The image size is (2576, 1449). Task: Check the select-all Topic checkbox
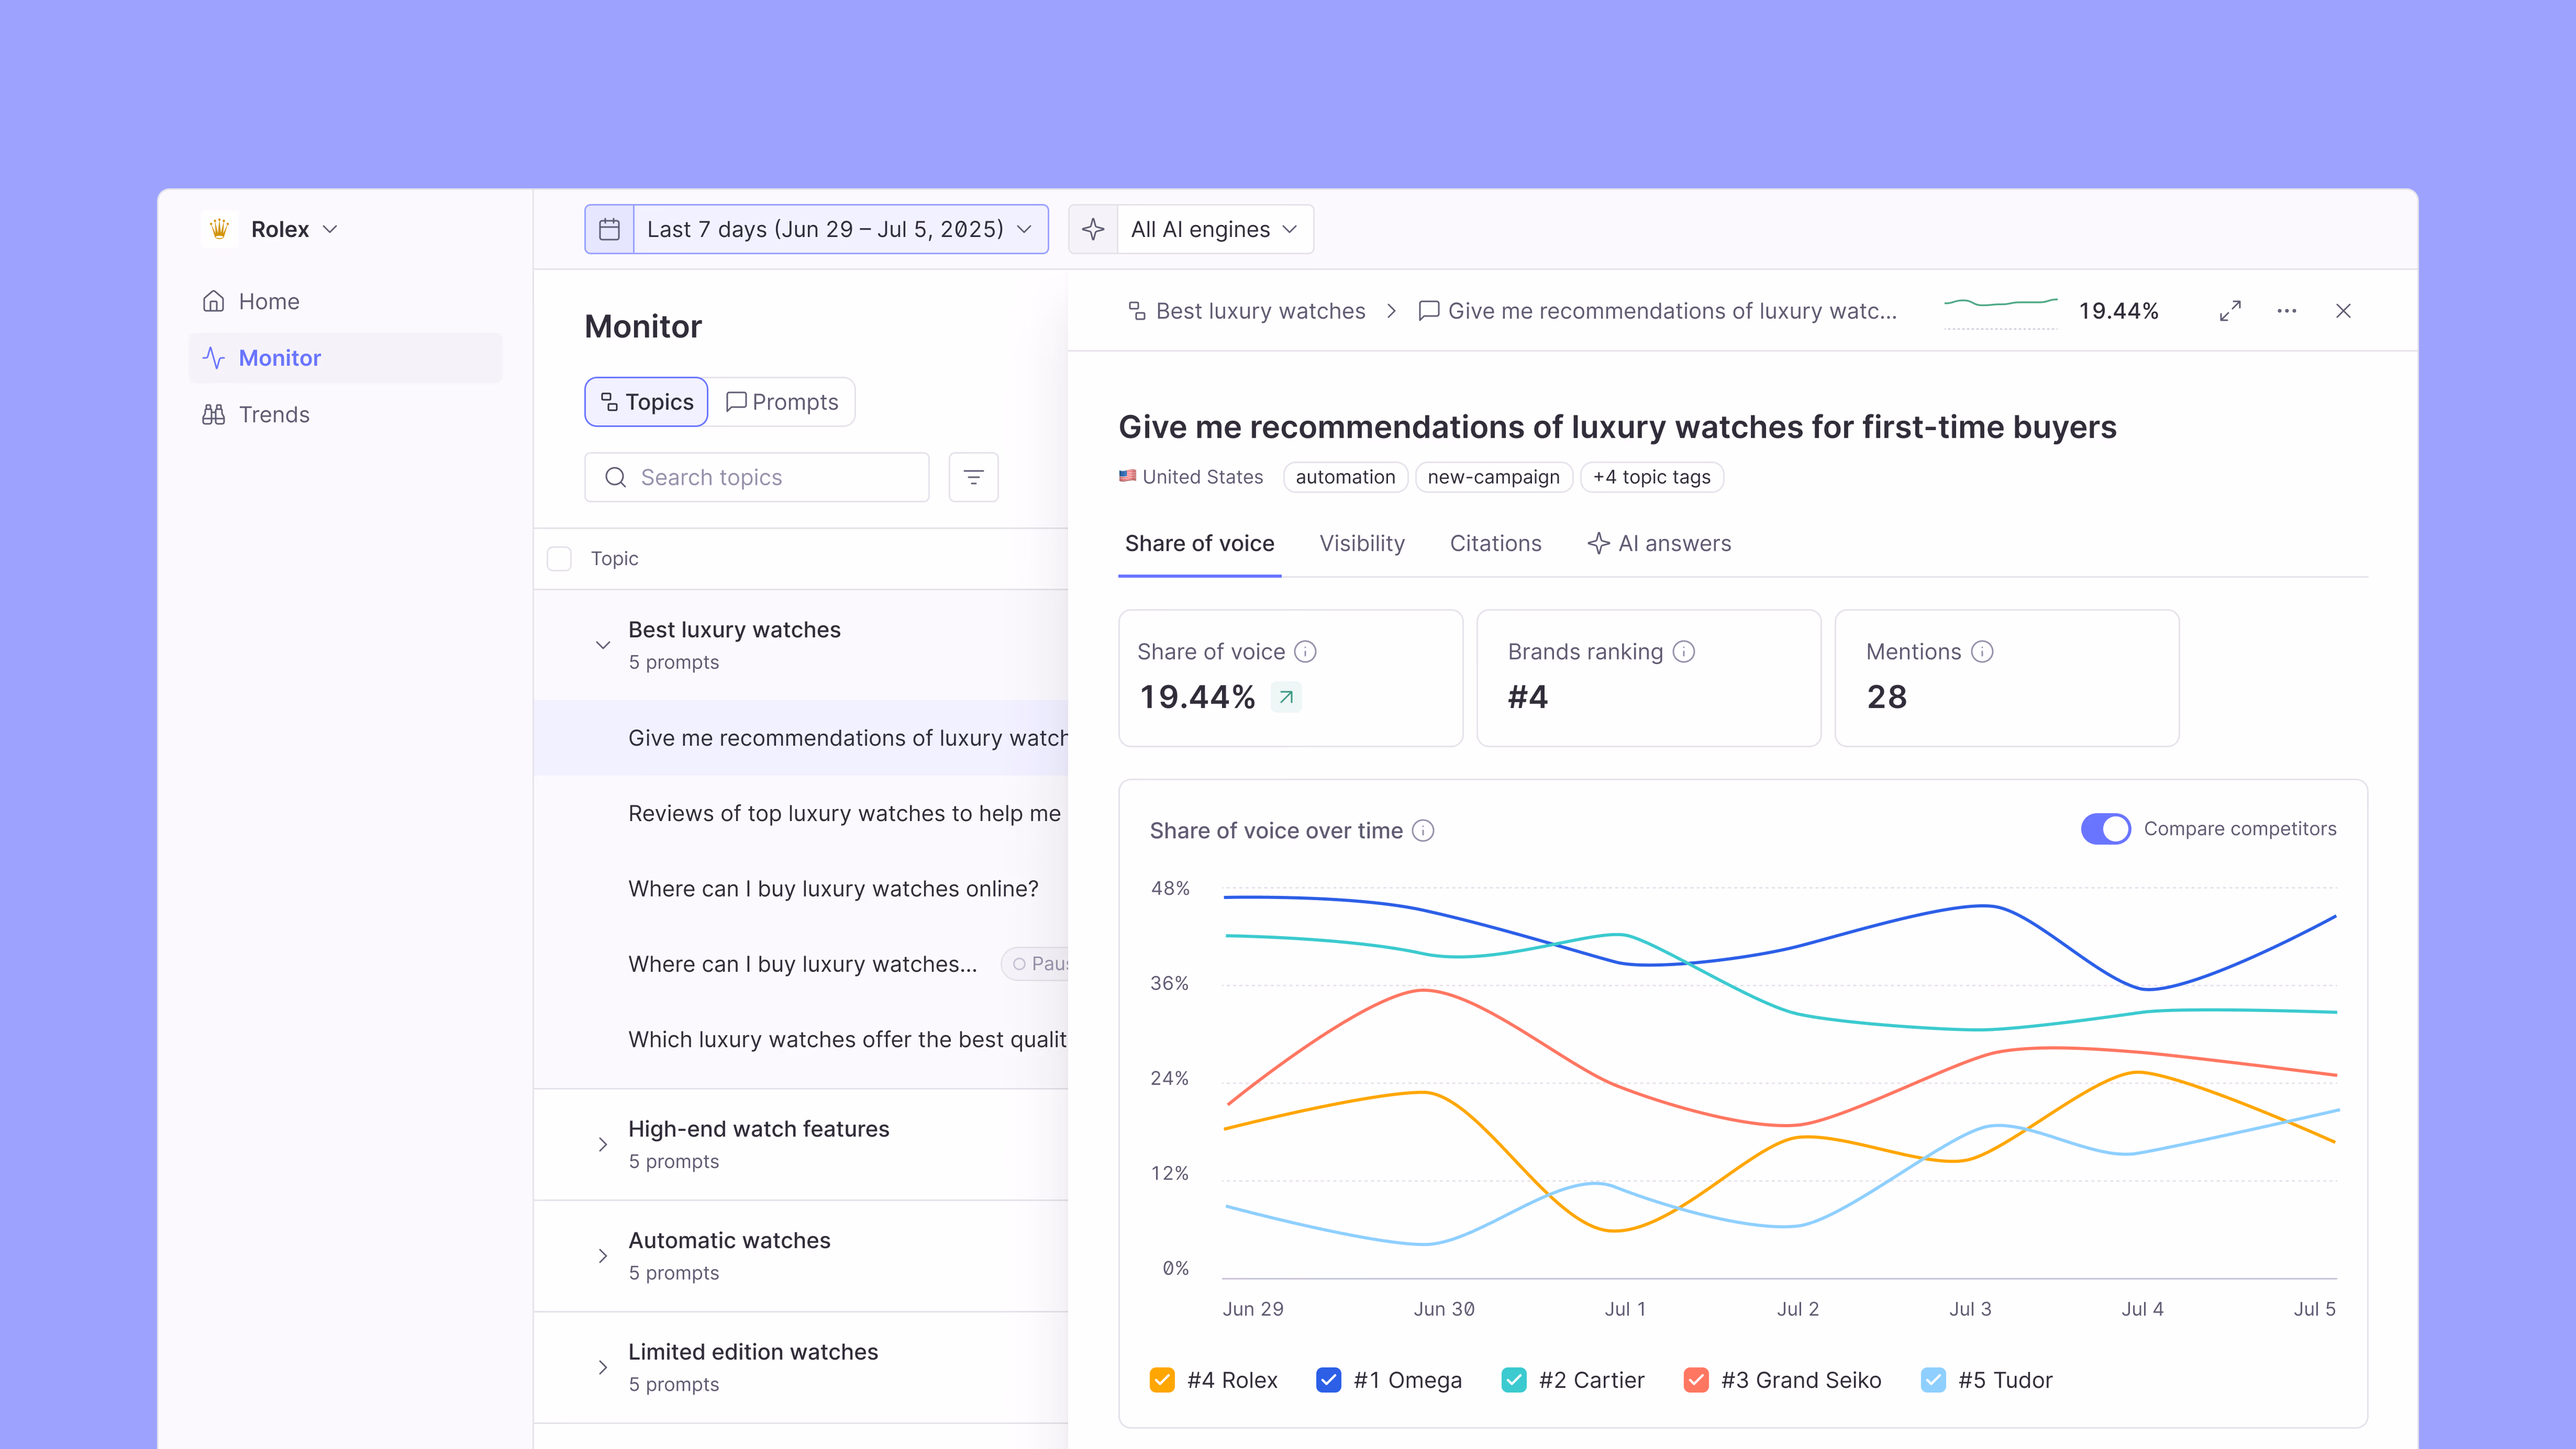tap(559, 559)
